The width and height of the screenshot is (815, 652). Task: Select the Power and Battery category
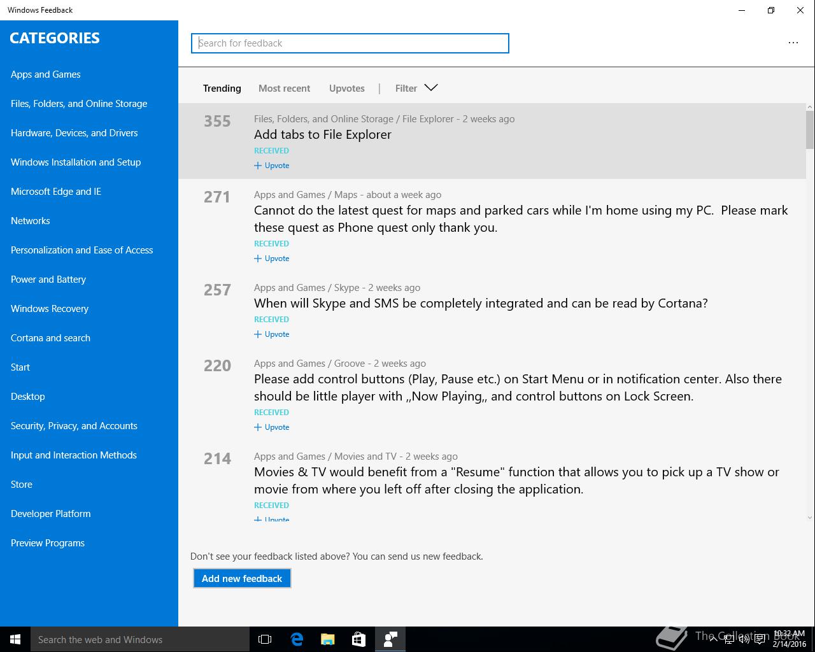point(48,280)
